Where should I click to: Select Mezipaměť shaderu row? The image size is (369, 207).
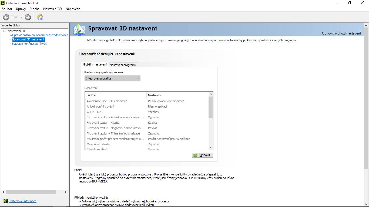tap(147, 144)
